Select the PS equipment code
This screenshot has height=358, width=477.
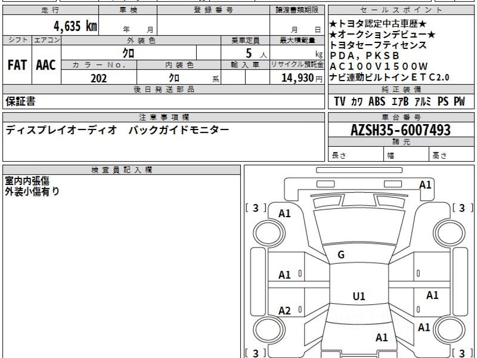[443, 102]
